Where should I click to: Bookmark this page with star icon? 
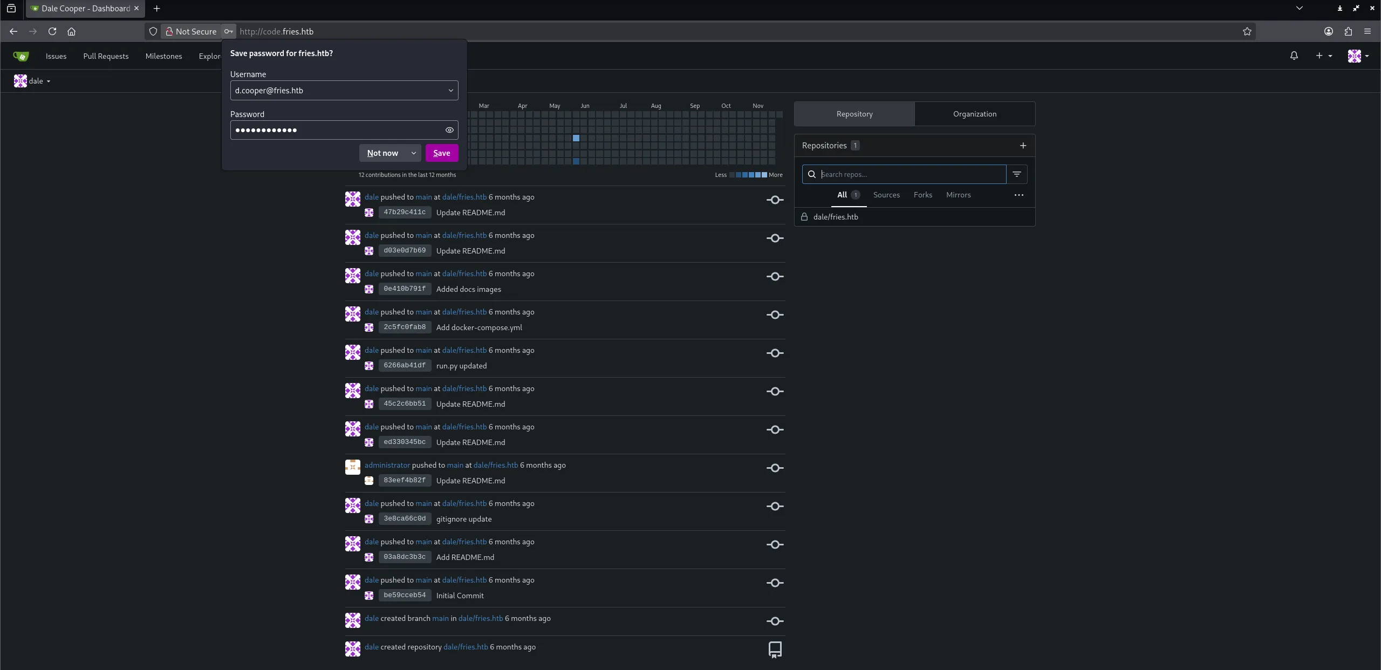click(x=1247, y=31)
